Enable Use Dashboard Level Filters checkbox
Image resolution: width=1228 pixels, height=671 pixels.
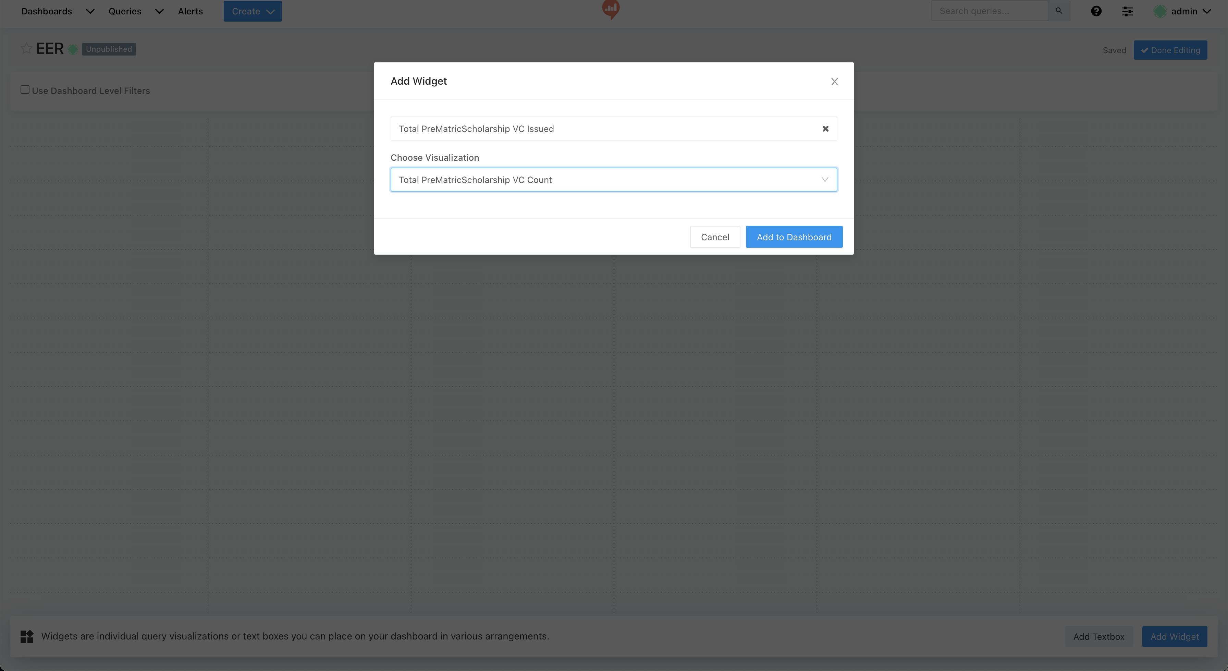tap(25, 90)
